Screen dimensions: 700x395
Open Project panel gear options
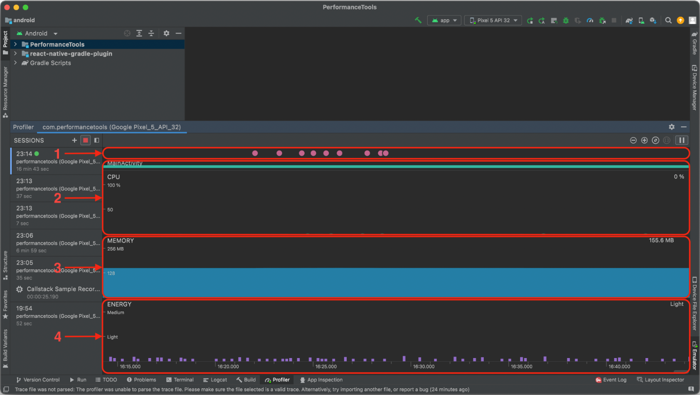[x=166, y=33]
